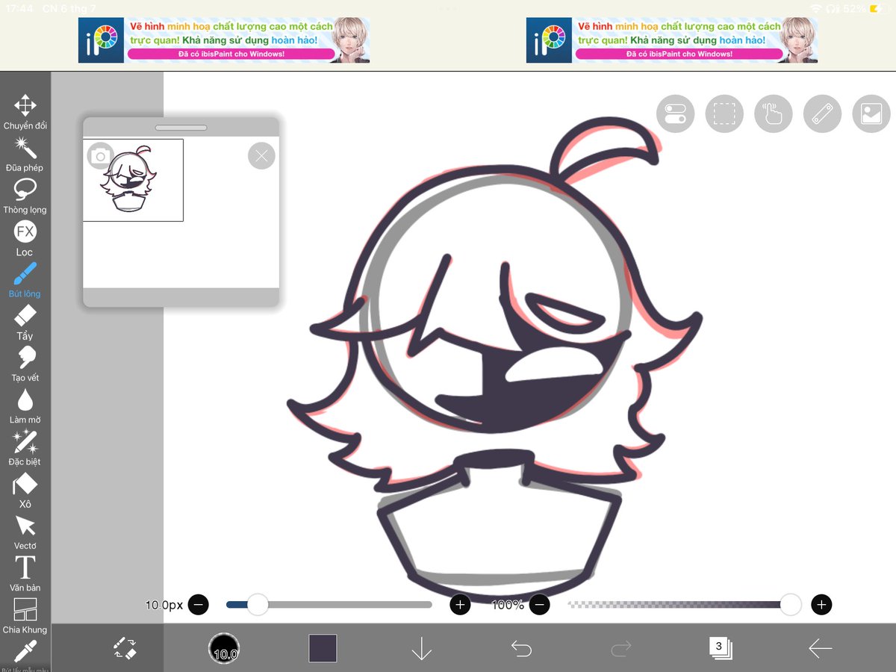This screenshot has height=672, width=896.
Task: Redo the undone stroke
Action: tap(620, 648)
